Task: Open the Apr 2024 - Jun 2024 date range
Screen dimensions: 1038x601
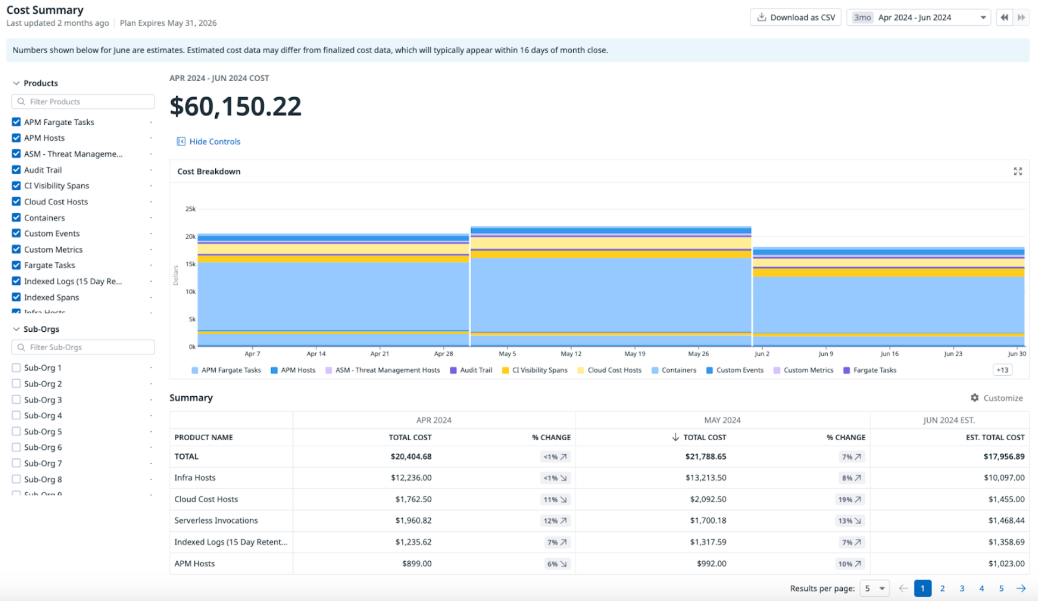Action: click(919, 17)
